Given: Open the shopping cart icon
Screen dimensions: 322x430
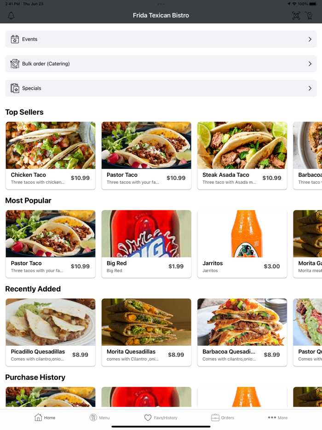Looking at the screenshot, I should coord(309,16).
